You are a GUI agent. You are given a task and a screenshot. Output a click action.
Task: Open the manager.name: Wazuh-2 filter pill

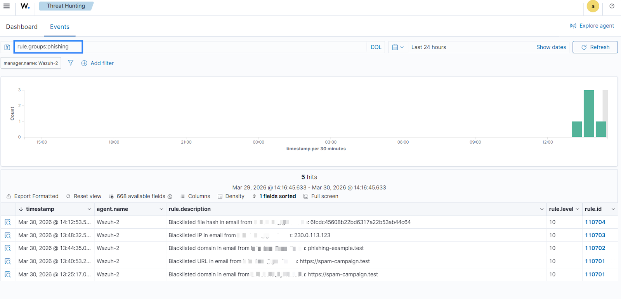[31, 63]
